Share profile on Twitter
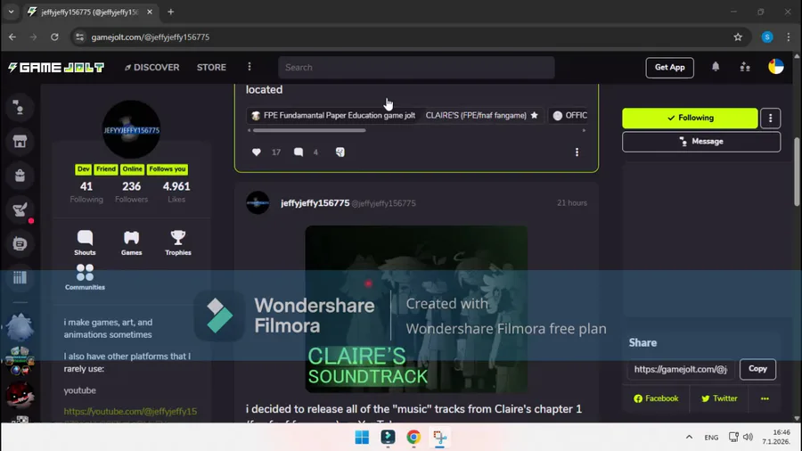 [x=719, y=398]
